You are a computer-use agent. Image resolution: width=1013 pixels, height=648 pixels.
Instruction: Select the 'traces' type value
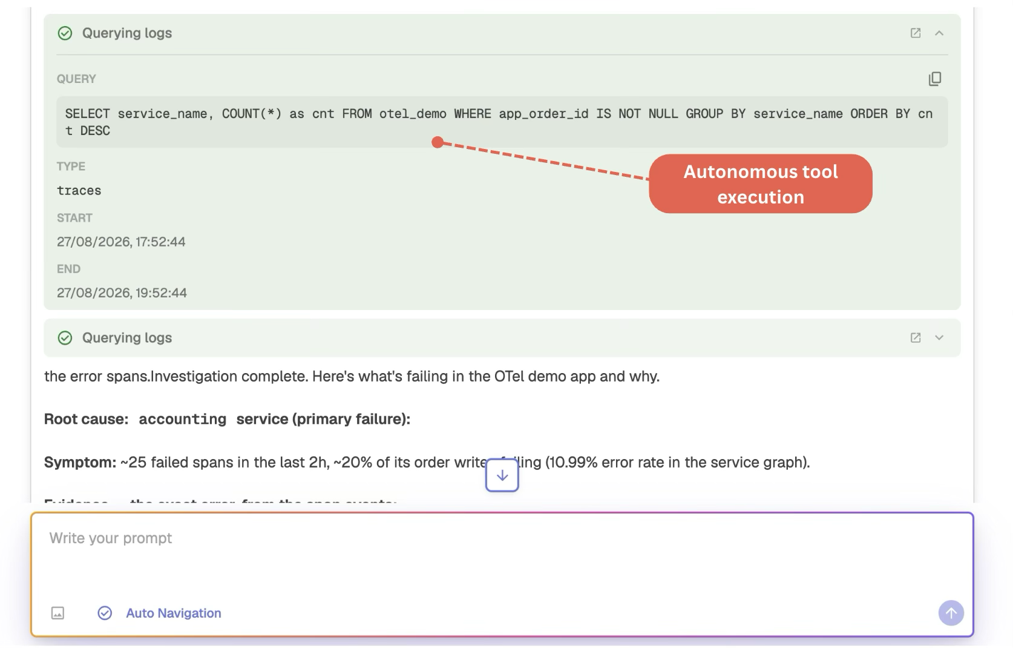click(79, 190)
